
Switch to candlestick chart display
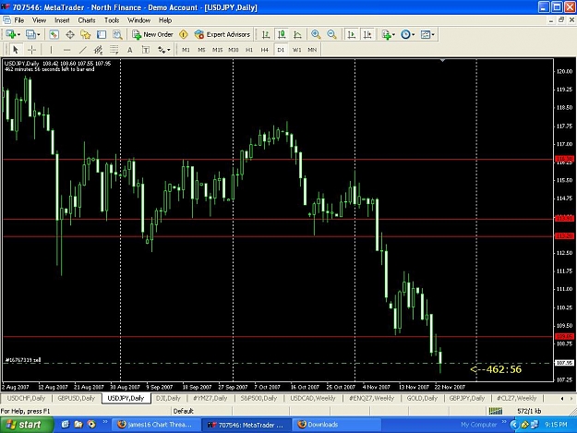coord(282,34)
